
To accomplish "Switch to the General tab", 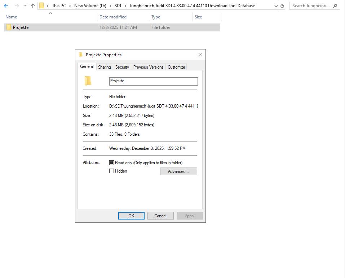I will [87, 66].
